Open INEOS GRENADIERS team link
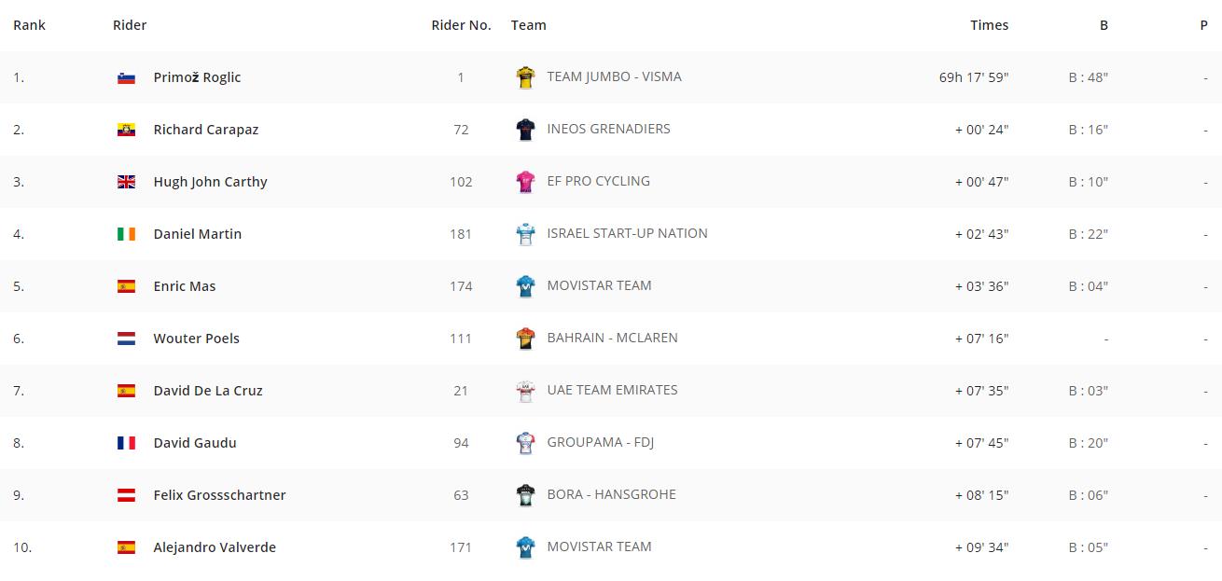Screen dimensions: 1222x581 [608, 129]
